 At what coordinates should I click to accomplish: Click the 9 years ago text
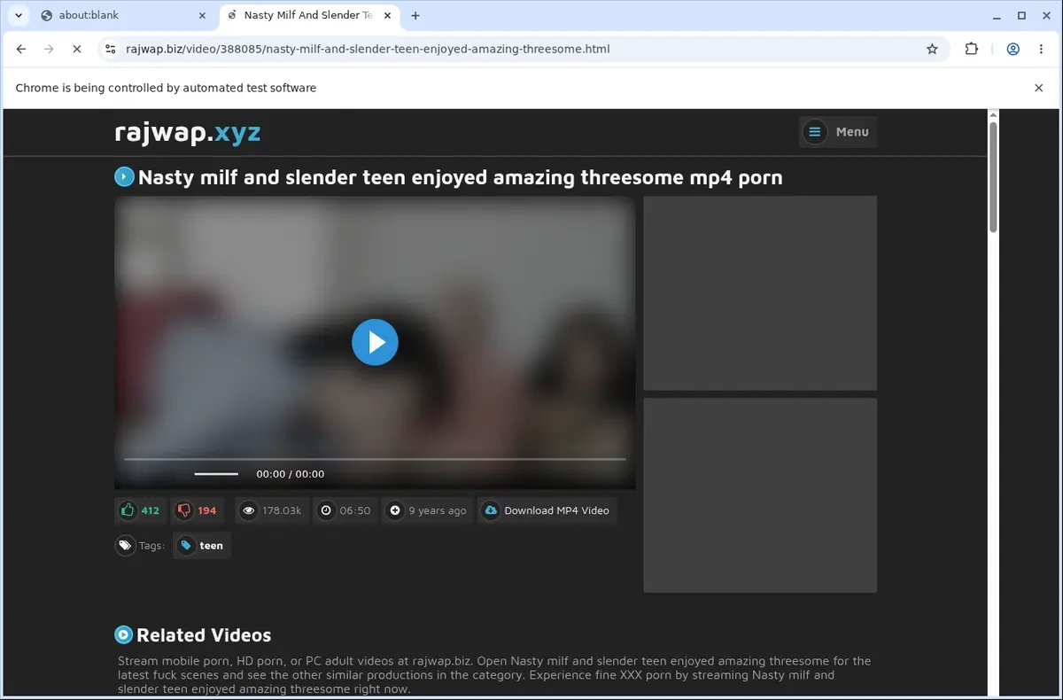[438, 510]
